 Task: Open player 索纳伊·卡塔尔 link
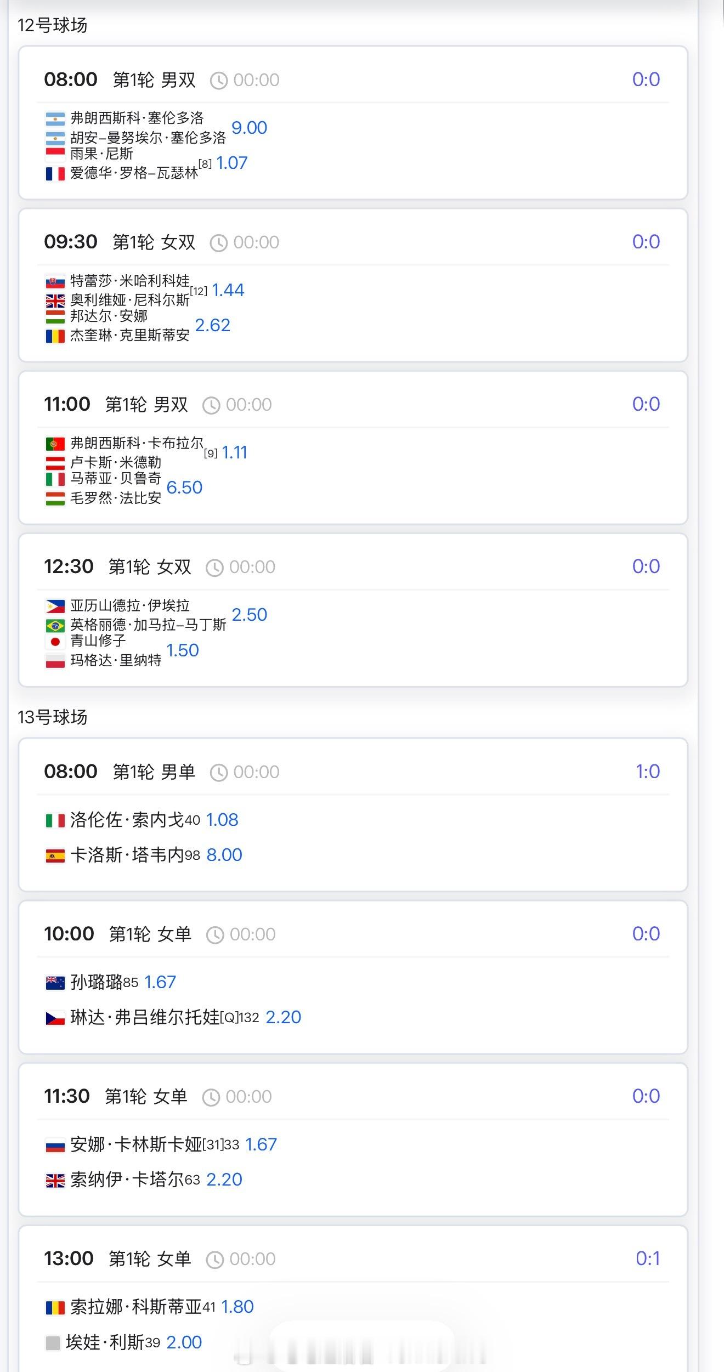pos(127,1180)
